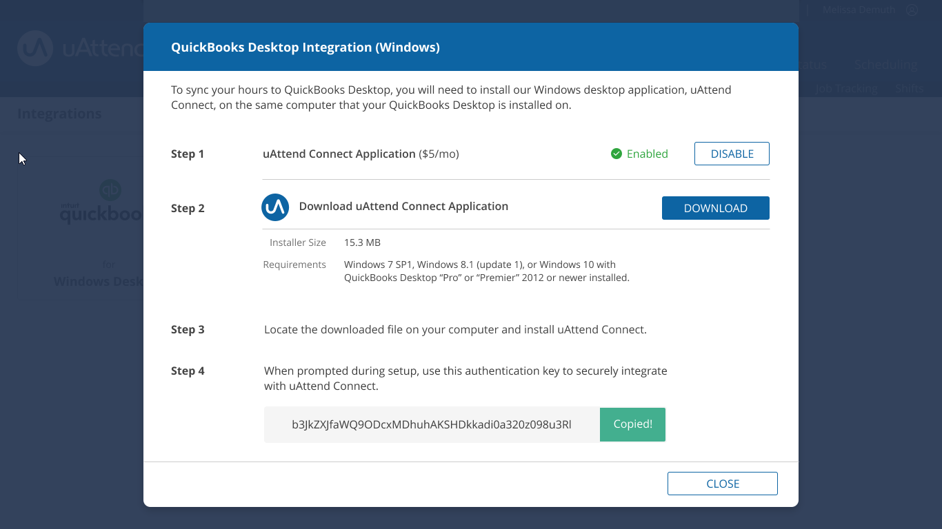Click the uAttend Connect logo icon
The width and height of the screenshot is (942, 529).
[275, 207]
